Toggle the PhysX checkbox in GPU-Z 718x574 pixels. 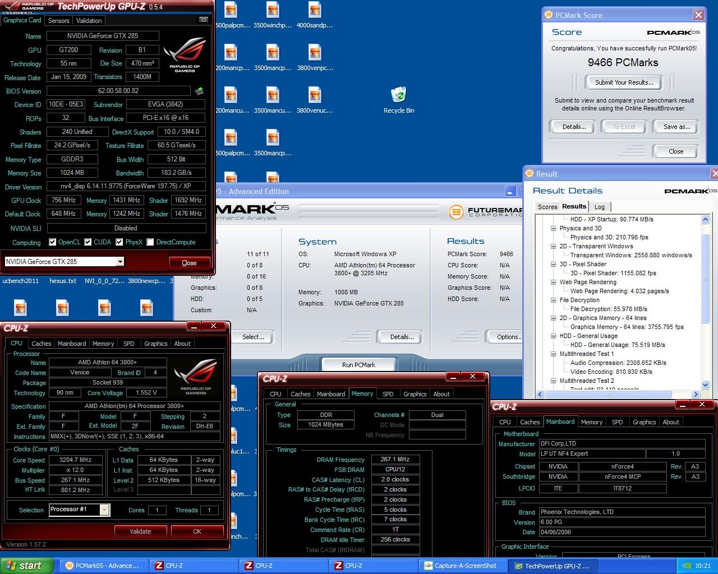pos(119,242)
